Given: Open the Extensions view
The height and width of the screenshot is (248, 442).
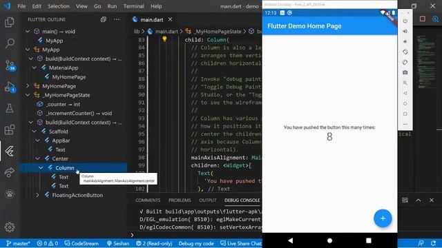Looking at the screenshot, I should coord(10,130).
